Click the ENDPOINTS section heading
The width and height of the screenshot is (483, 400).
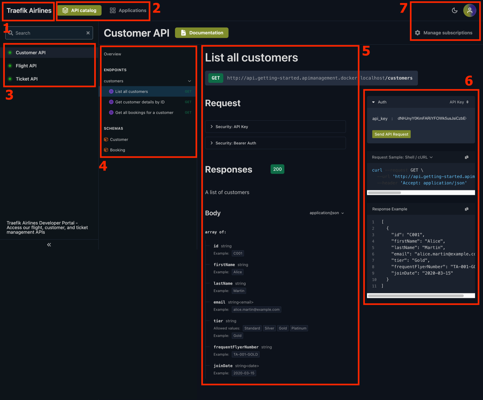click(115, 70)
